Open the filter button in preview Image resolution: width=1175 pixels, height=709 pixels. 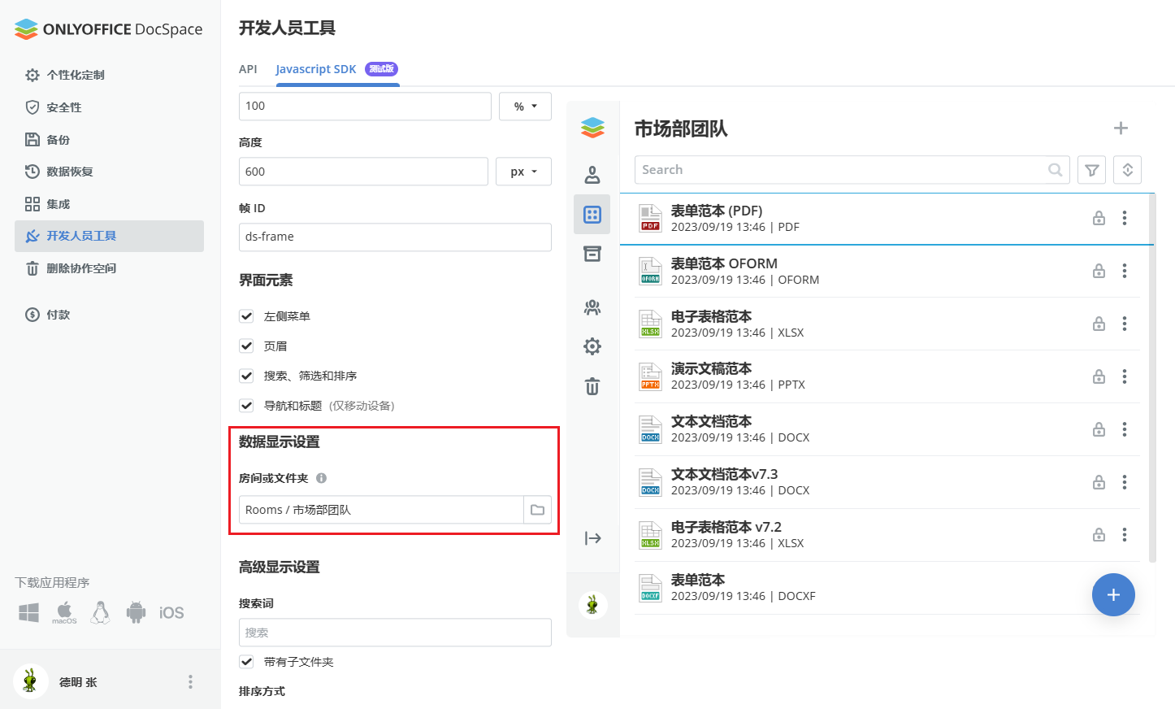[1091, 170]
